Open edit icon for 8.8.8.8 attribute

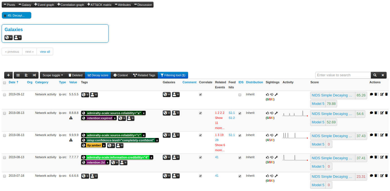[382, 113]
